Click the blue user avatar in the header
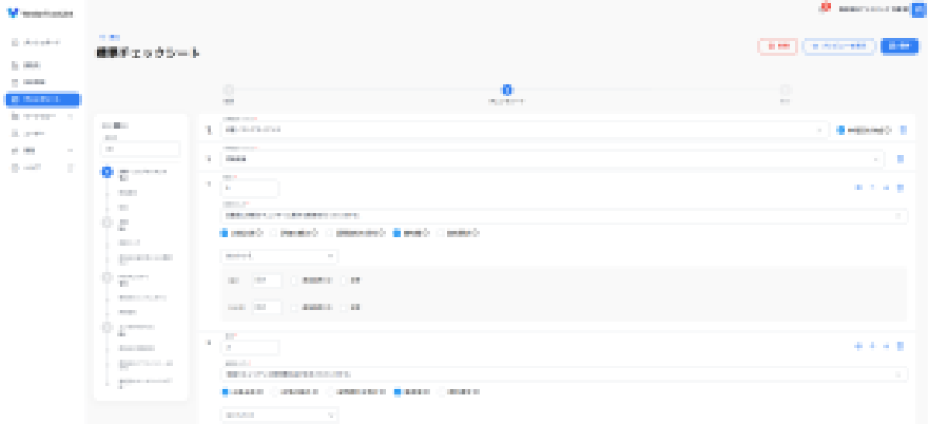The width and height of the screenshot is (928, 424). tap(918, 8)
